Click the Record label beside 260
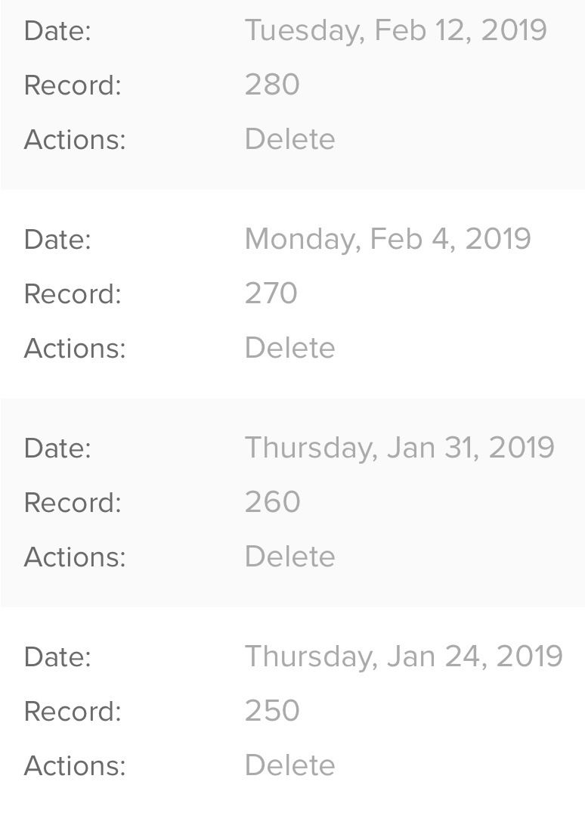Screen dimensions: 585x816 (73, 502)
